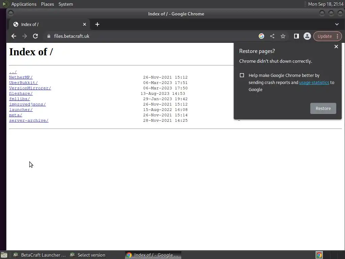Screen dimensions: 345x259
Task: Click date 26-Nov-2021 15:14 text
Action: (x=165, y=115)
